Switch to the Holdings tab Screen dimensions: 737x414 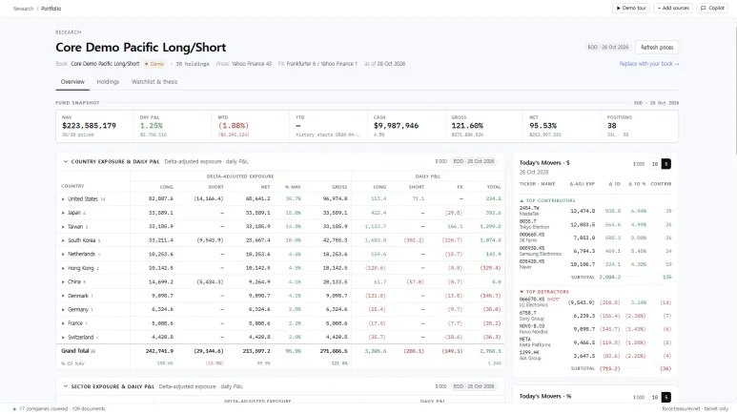[x=108, y=82]
